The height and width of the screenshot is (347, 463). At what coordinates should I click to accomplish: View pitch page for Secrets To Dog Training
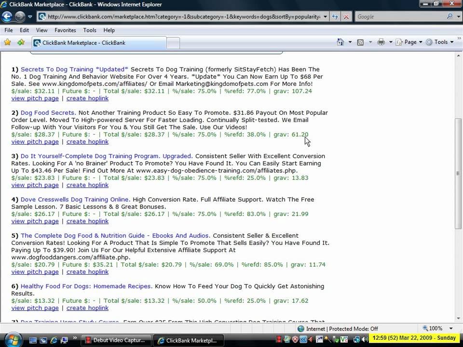[35, 98]
